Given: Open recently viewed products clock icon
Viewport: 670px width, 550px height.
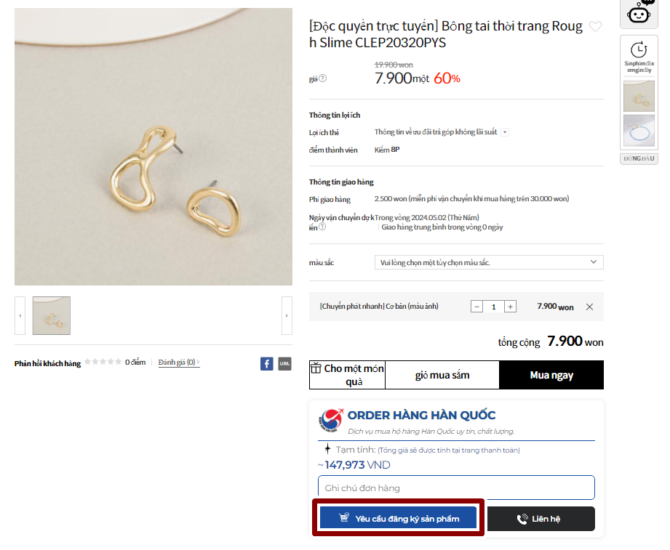Looking at the screenshot, I should point(639,50).
